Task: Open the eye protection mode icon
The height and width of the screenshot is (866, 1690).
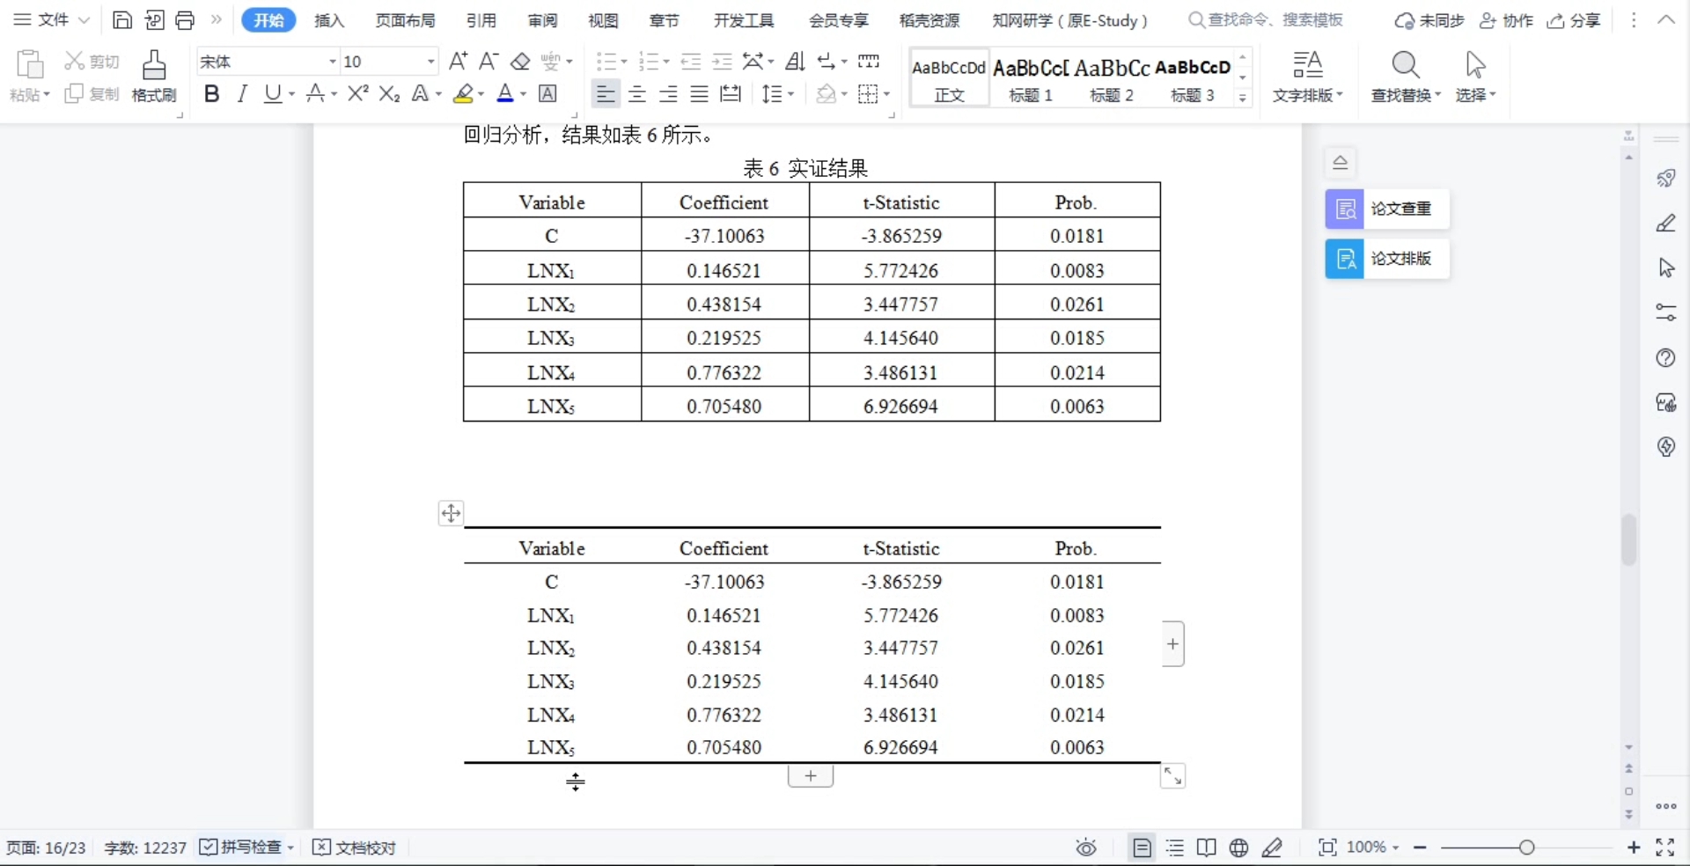Action: (x=1086, y=848)
